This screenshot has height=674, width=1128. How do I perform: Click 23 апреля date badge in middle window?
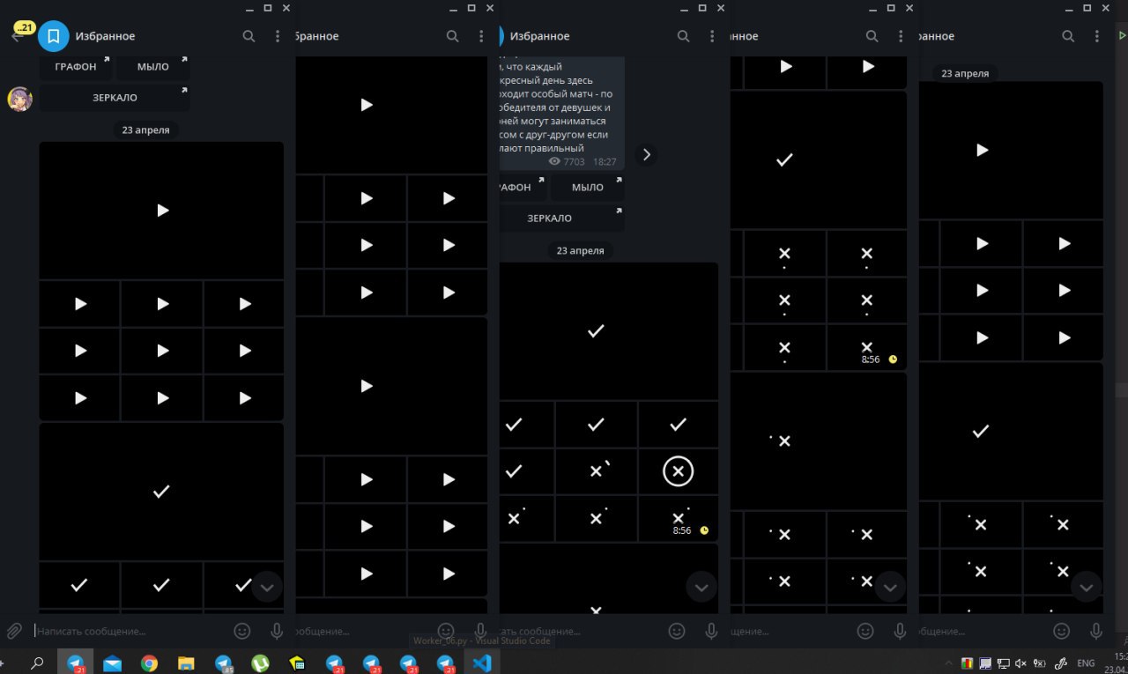[580, 250]
